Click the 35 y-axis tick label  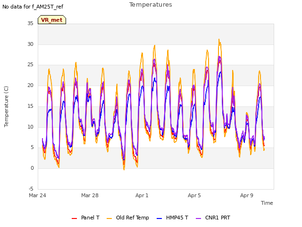tap(30, 23)
